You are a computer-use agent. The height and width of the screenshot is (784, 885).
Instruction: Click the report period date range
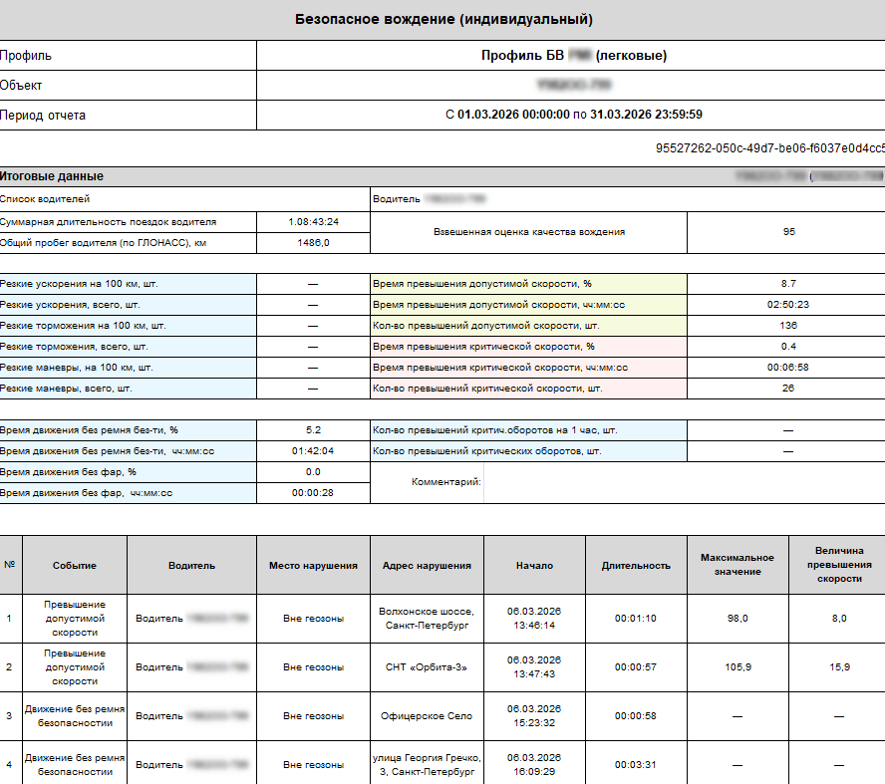click(573, 115)
